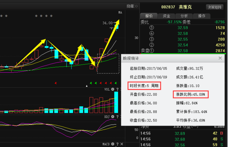Select stock name 英维克 in header
This screenshot has width=228, height=147.
click(x=185, y=7)
